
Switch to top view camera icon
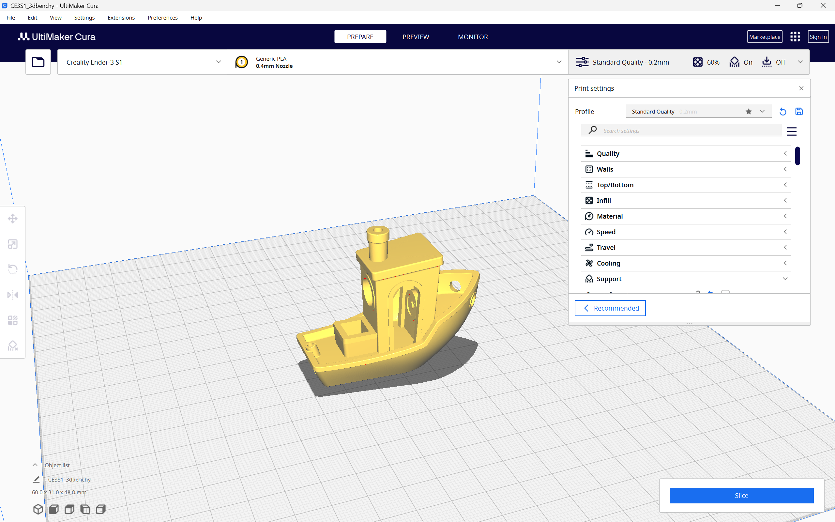tap(69, 509)
